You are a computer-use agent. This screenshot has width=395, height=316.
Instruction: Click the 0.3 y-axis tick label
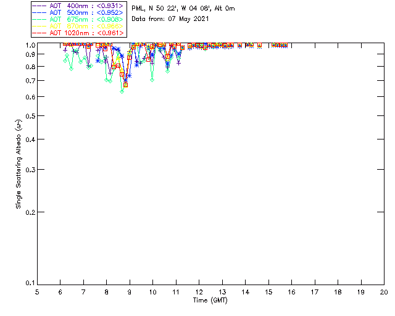pyautogui.click(x=30, y=170)
